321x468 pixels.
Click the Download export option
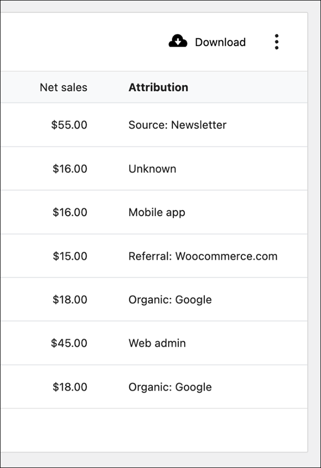[221, 42]
